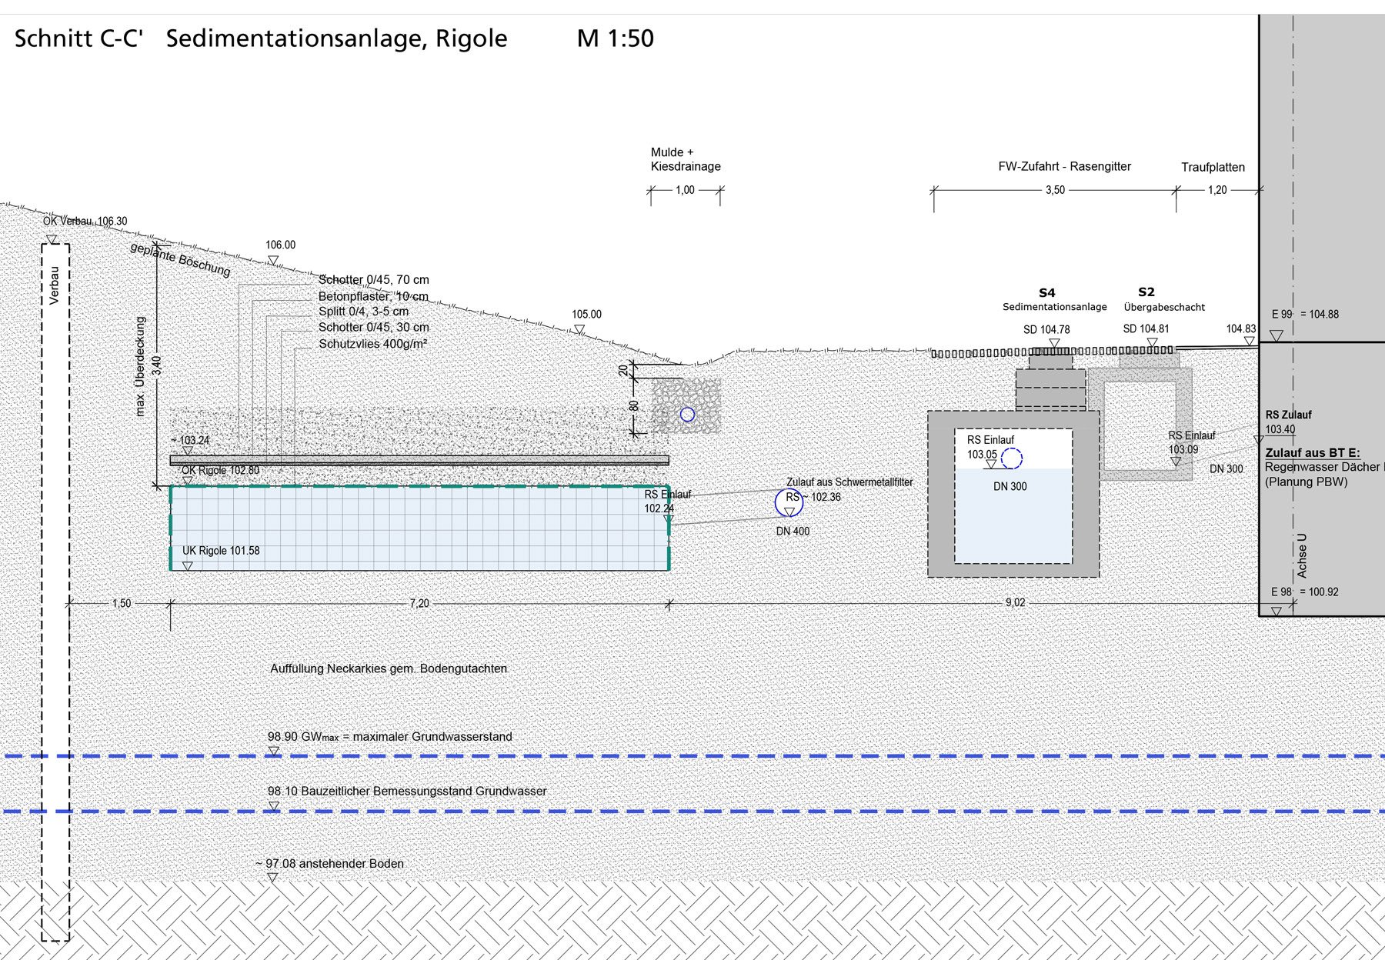This screenshot has width=1385, height=960.
Task: Click the triangle marker under SD 104.78
Action: point(1054,343)
